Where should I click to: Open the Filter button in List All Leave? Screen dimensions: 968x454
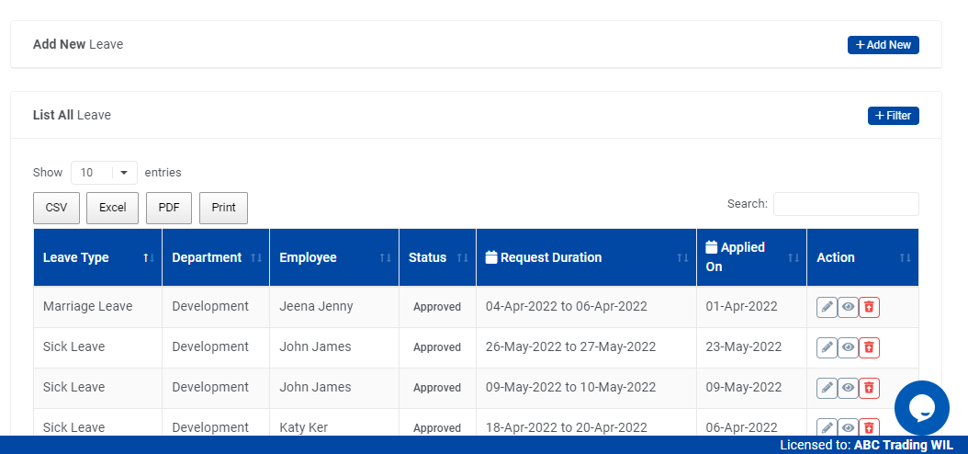coord(893,116)
